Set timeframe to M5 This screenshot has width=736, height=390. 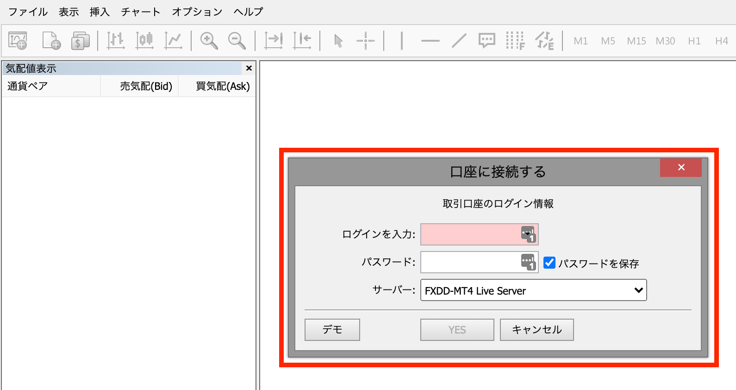608,41
